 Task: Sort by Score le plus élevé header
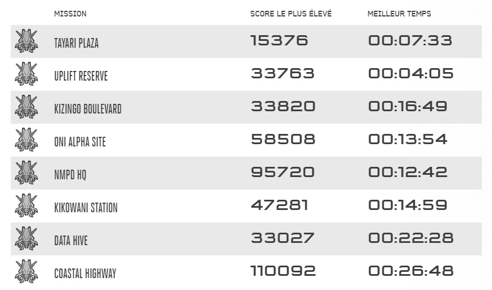point(291,14)
